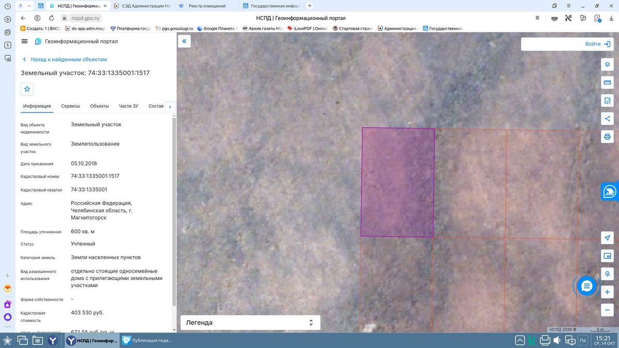
Task: Locate my position on the map
Action: (x=607, y=237)
